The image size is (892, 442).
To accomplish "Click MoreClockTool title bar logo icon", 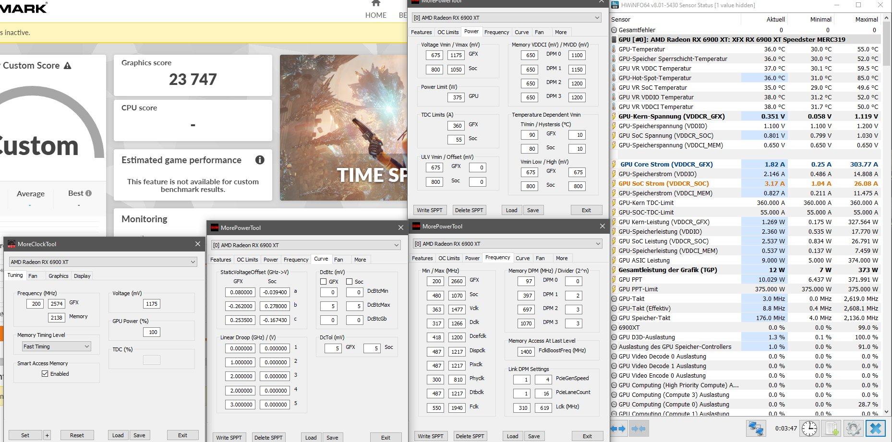I will pos(11,244).
